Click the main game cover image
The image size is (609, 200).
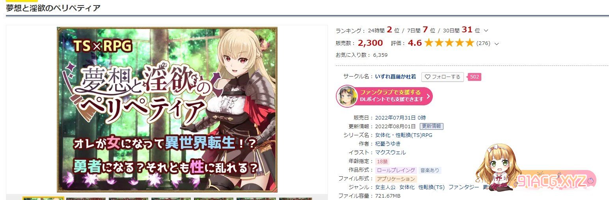point(167,110)
